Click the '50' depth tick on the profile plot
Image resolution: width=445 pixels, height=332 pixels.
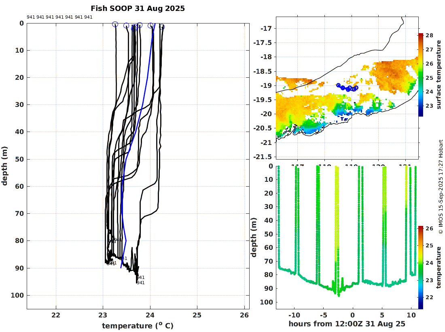pyautogui.click(x=19, y=159)
